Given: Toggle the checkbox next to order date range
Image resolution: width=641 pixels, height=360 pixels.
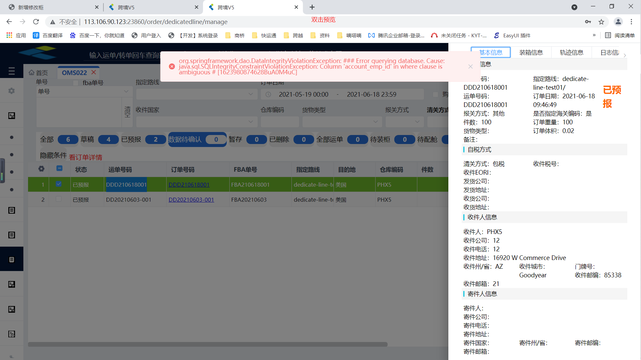Looking at the screenshot, I should click(435, 94).
